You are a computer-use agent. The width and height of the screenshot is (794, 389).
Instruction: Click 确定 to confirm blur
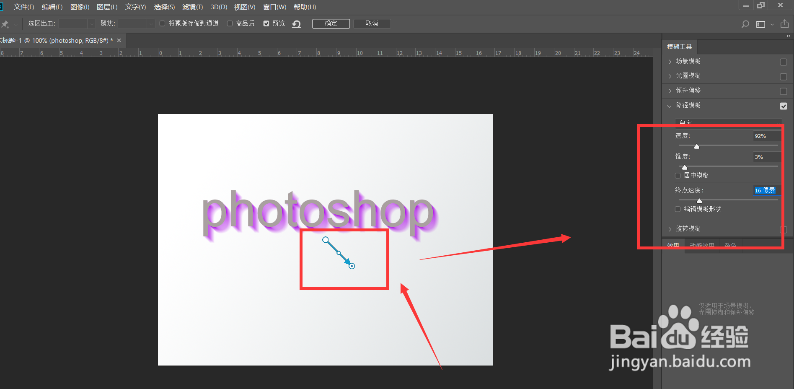(x=331, y=23)
